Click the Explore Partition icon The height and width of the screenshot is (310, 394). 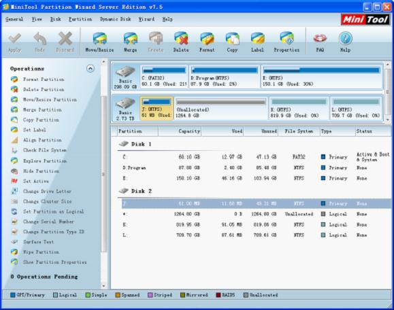[14, 160]
